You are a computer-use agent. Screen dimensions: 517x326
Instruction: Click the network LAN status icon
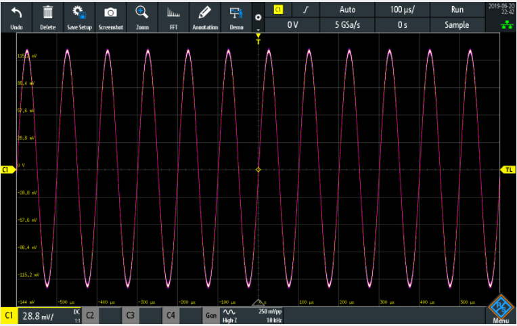[x=507, y=24]
